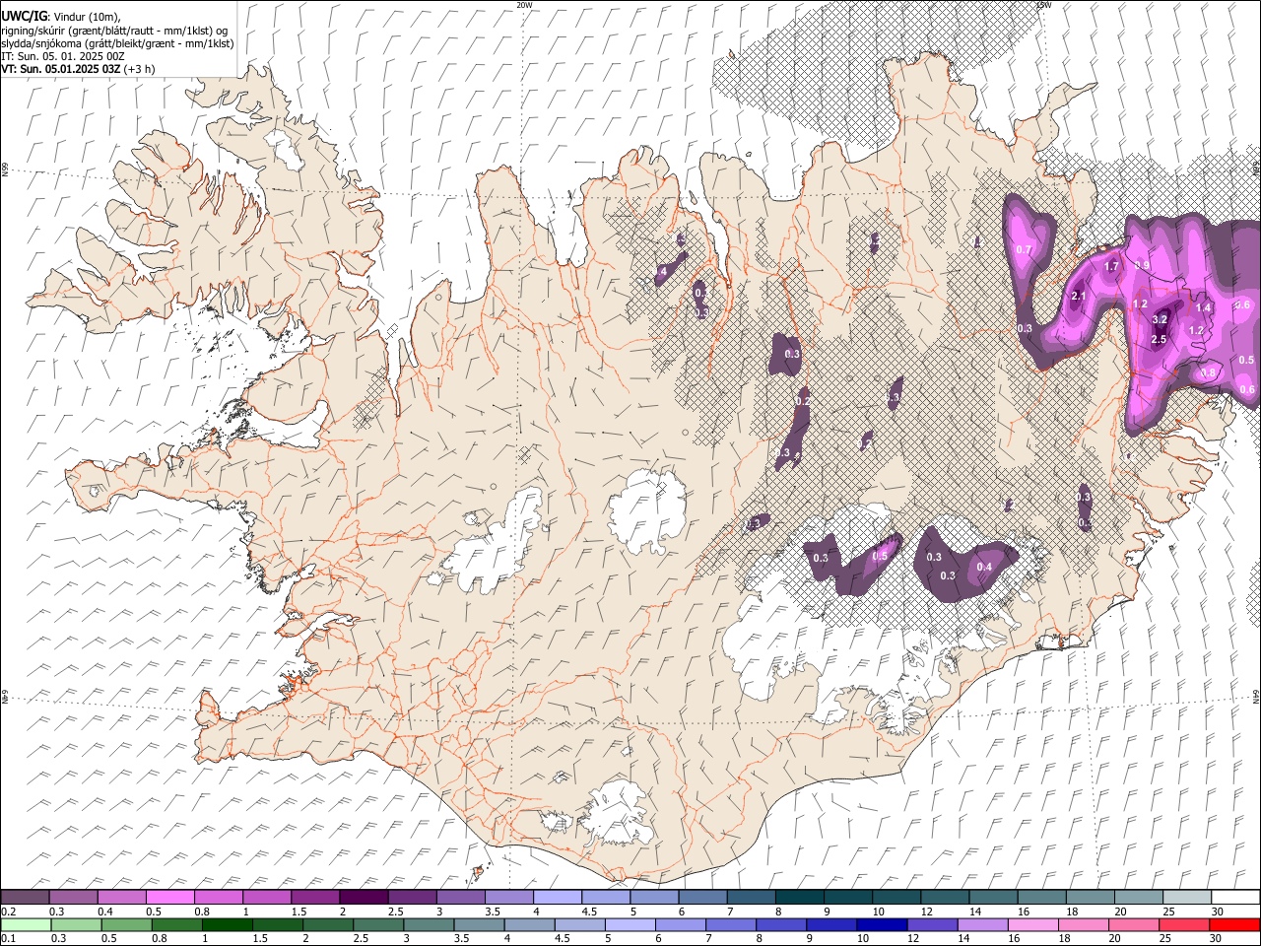Click the 0.9 precipitation value on the map
The height and width of the screenshot is (946, 1261).
pyautogui.click(x=1143, y=266)
